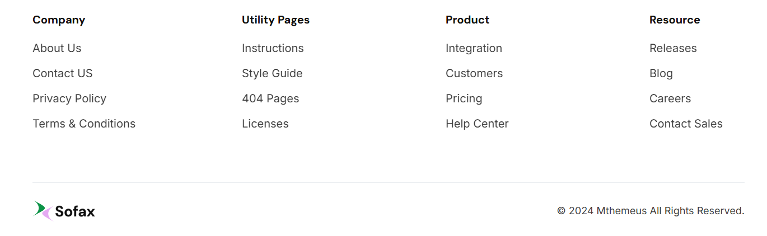The image size is (767, 236).
Task: Visit the Careers page
Action: [670, 98]
